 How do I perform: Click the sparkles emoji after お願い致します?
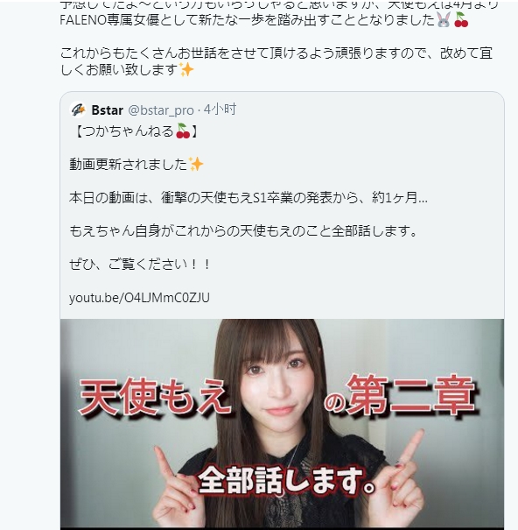click(x=186, y=69)
